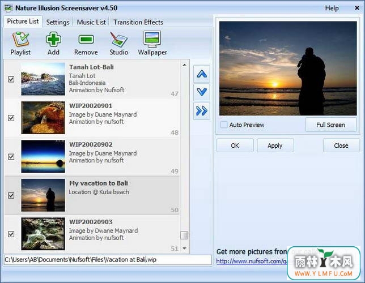
Task: Click 'Location @ Kuta beach' text
Action: [x=99, y=192]
